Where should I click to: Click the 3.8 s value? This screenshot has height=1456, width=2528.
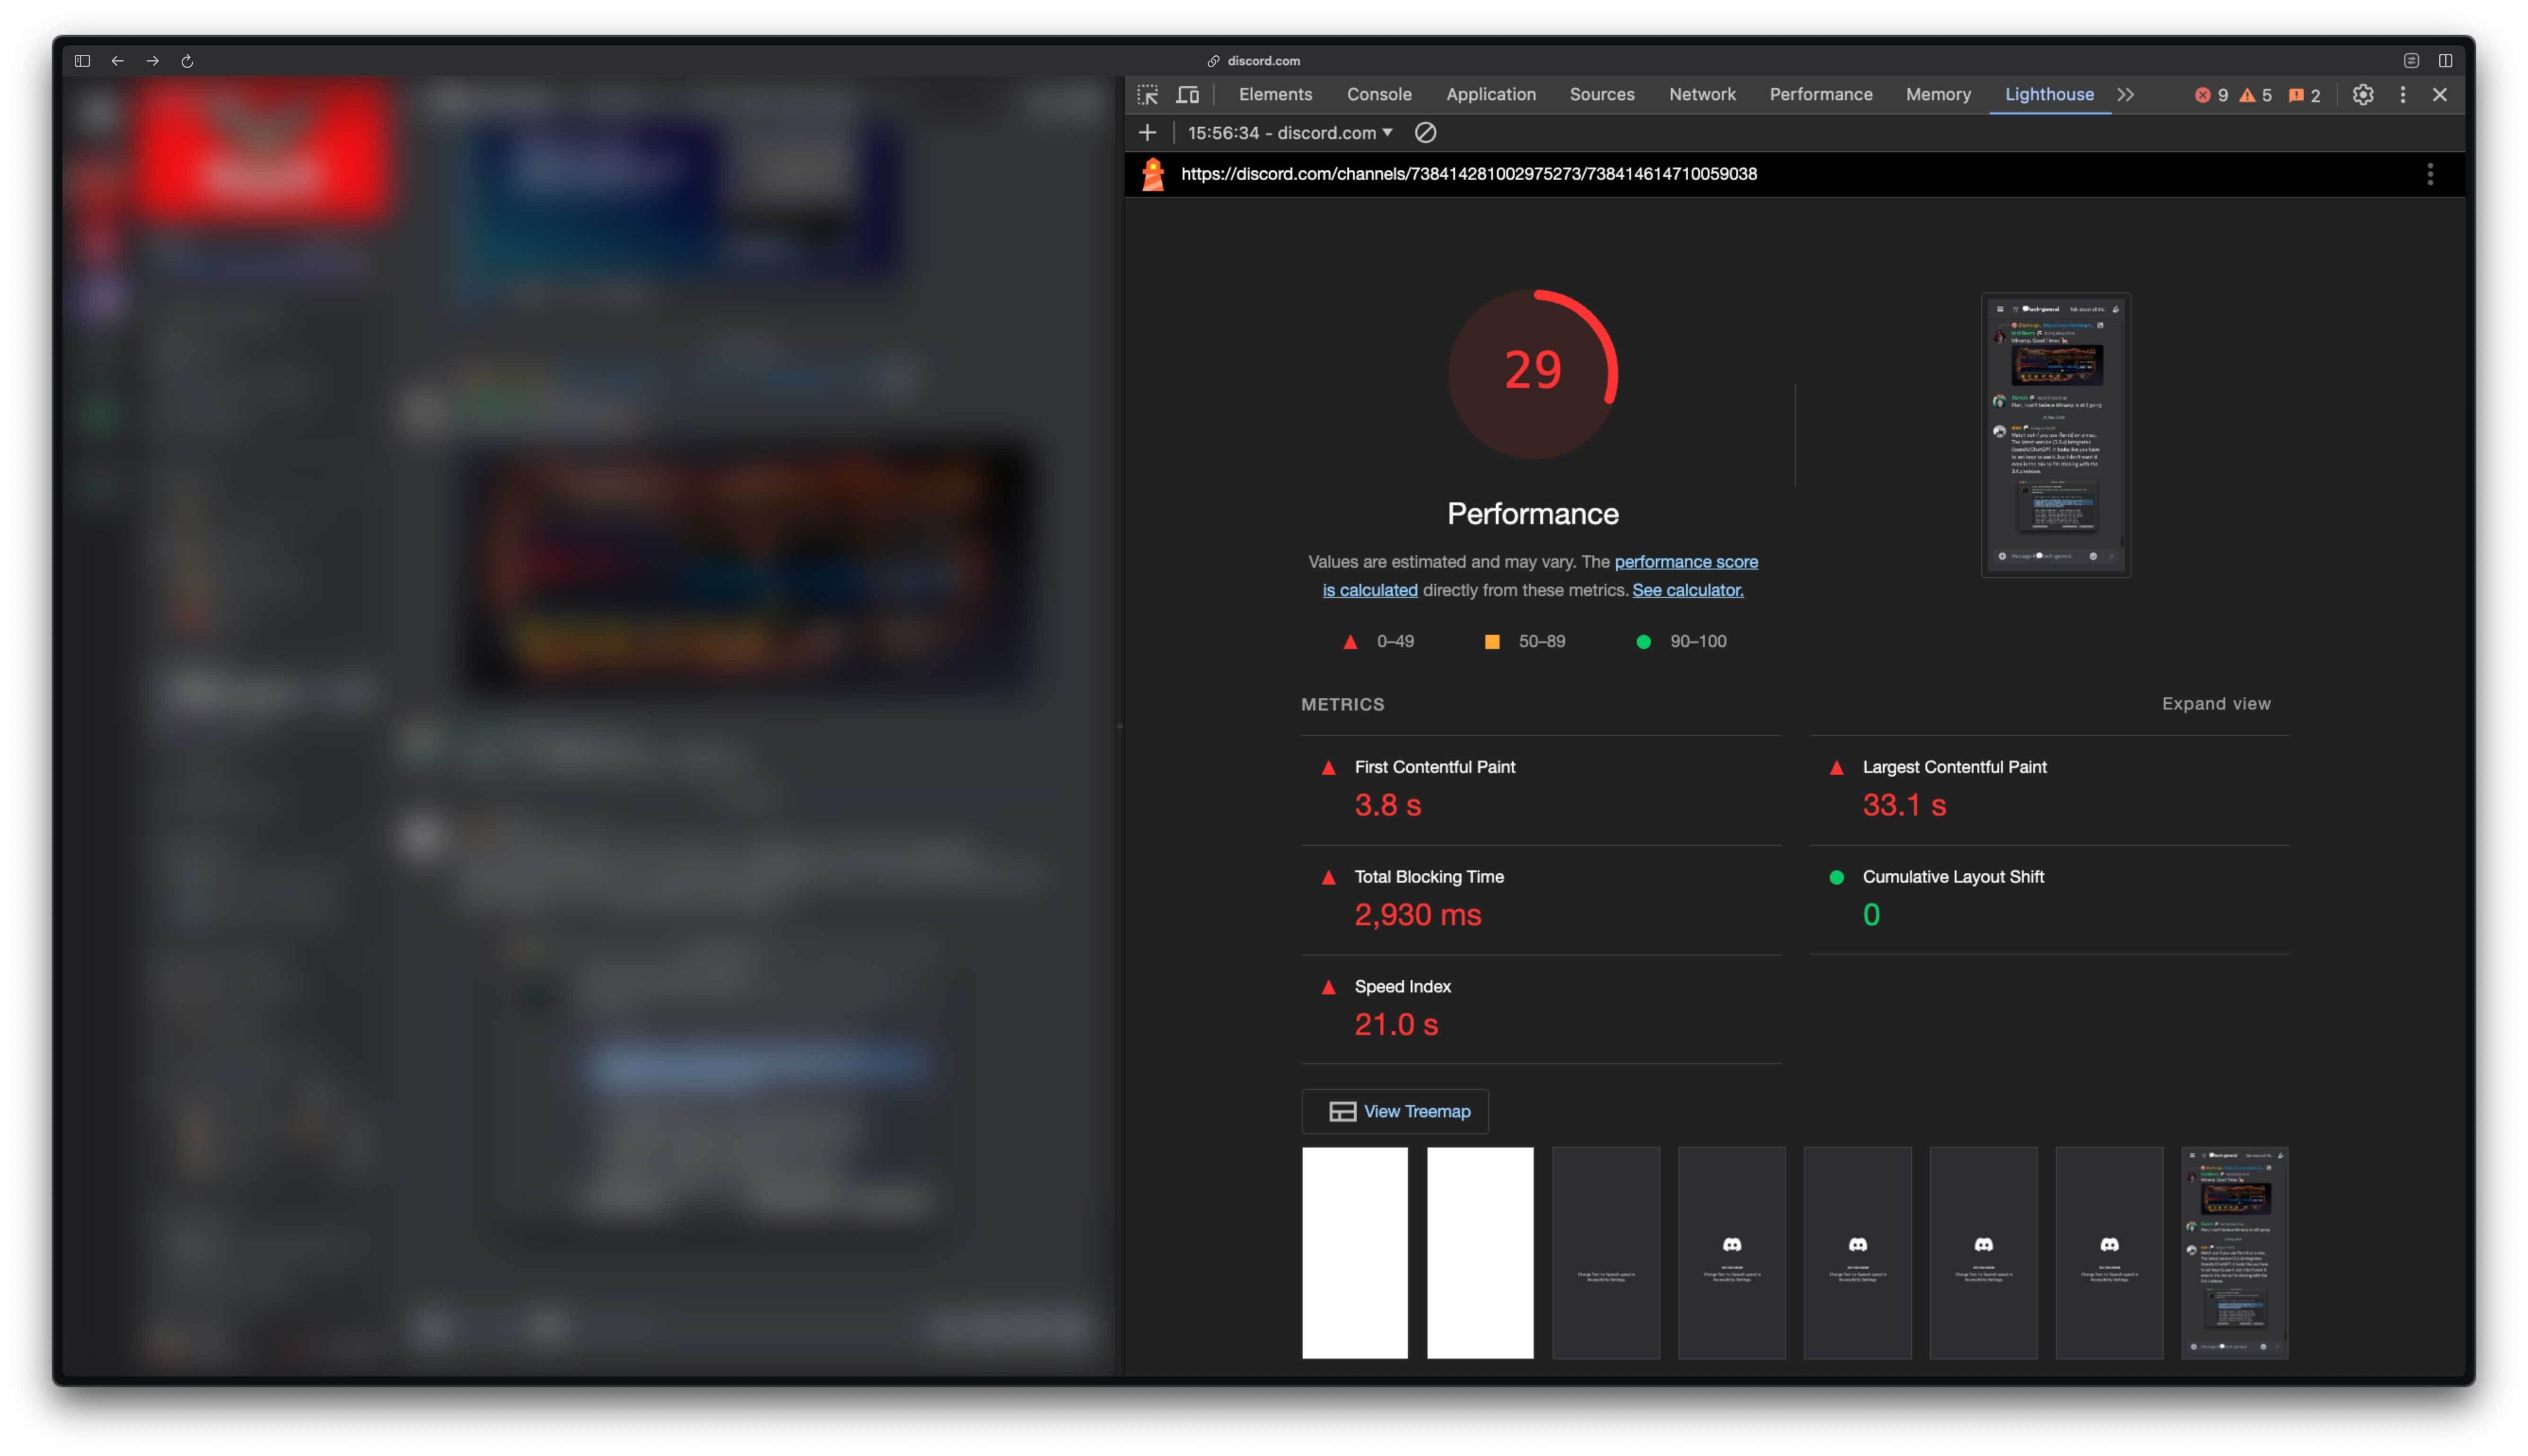point(1387,805)
